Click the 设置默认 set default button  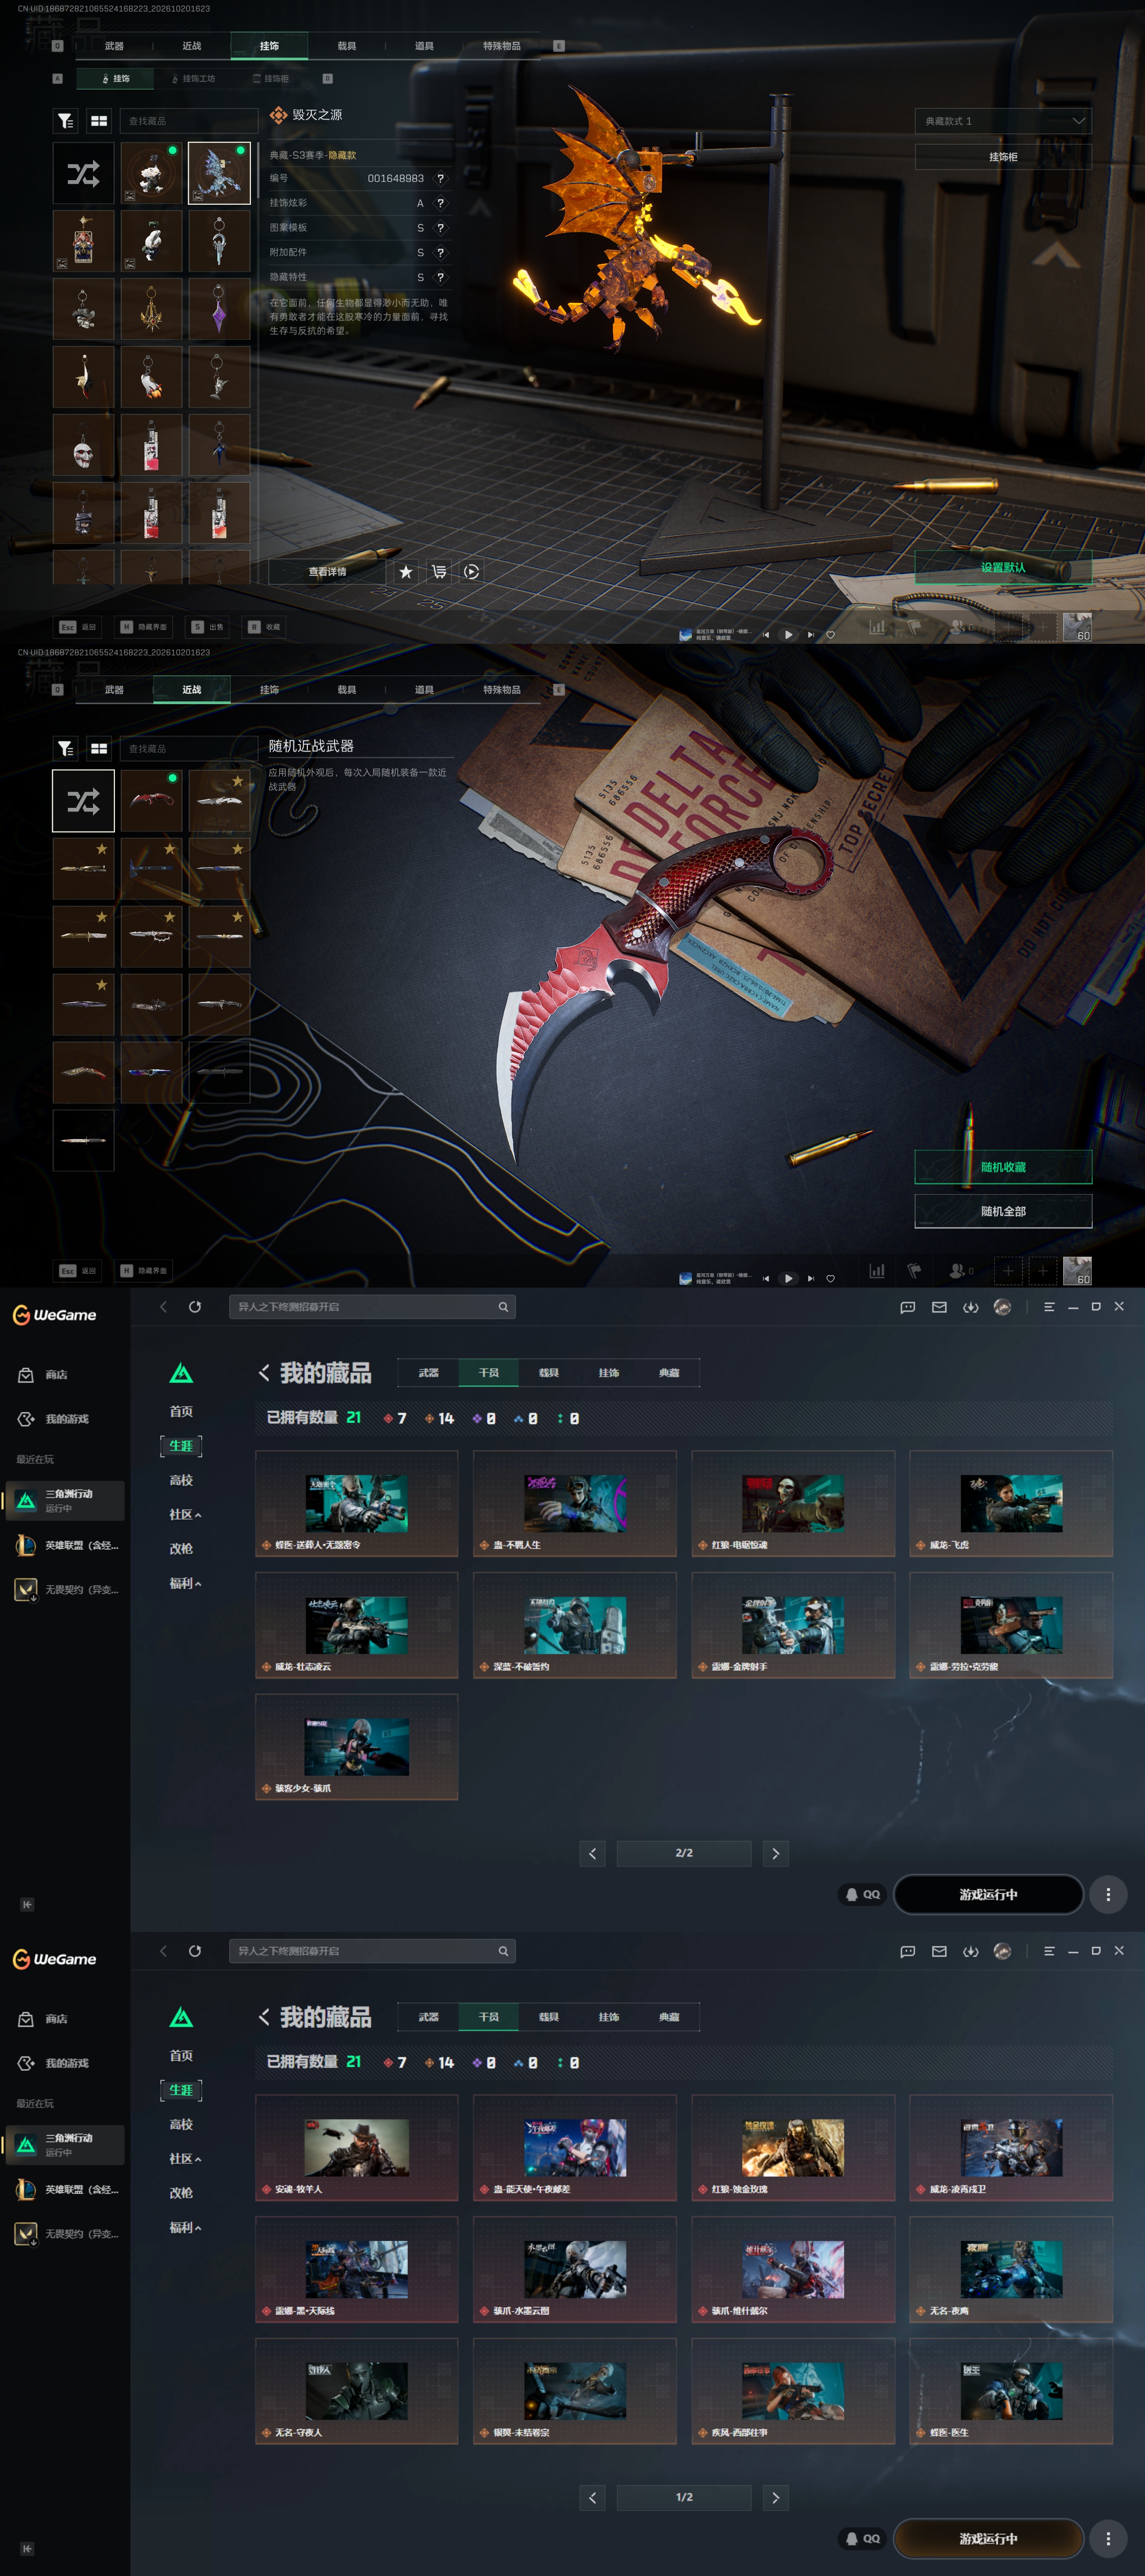pos(1003,567)
